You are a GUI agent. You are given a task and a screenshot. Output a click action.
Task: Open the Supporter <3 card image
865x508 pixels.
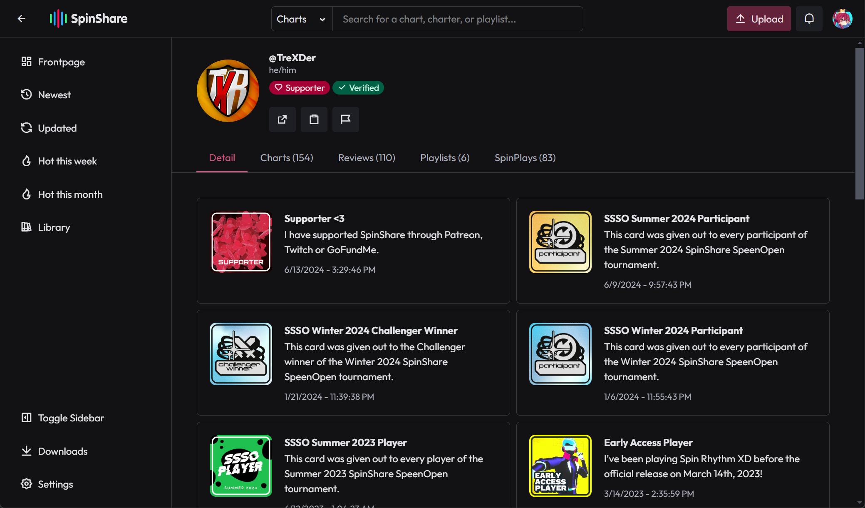pyautogui.click(x=241, y=242)
